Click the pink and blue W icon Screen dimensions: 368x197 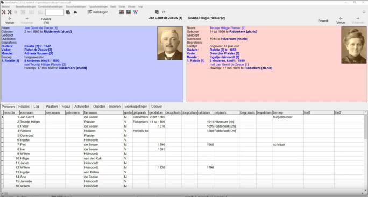coord(136,12)
